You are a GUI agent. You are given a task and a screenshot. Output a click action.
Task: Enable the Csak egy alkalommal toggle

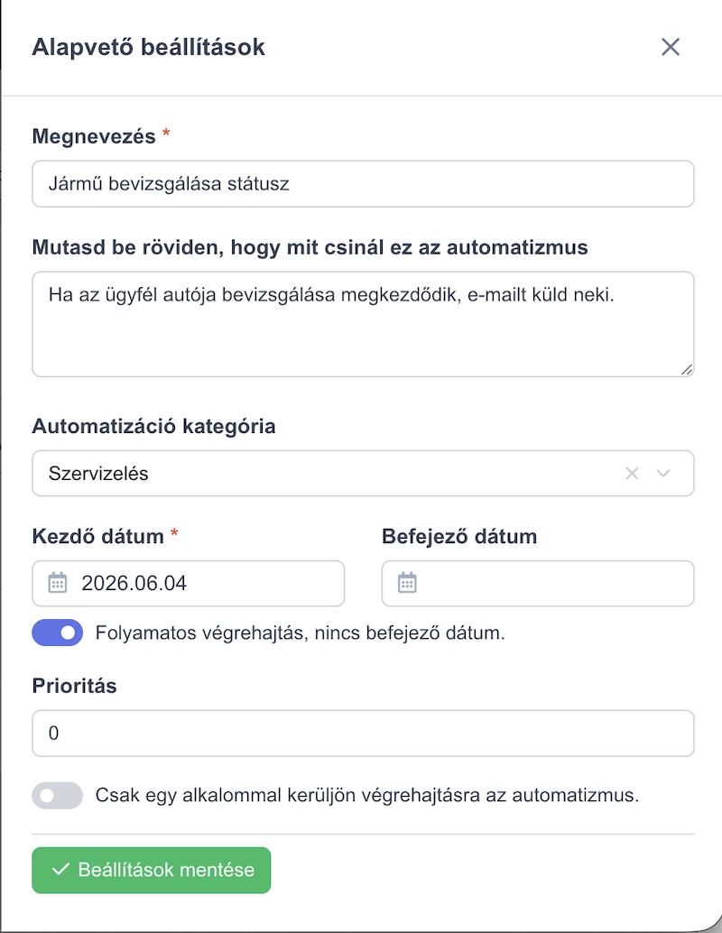(x=58, y=796)
